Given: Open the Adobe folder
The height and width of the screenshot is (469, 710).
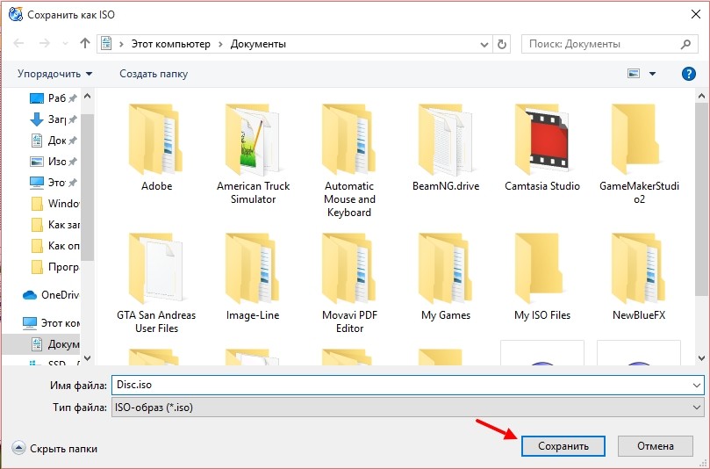Looking at the screenshot, I should pos(156,141).
